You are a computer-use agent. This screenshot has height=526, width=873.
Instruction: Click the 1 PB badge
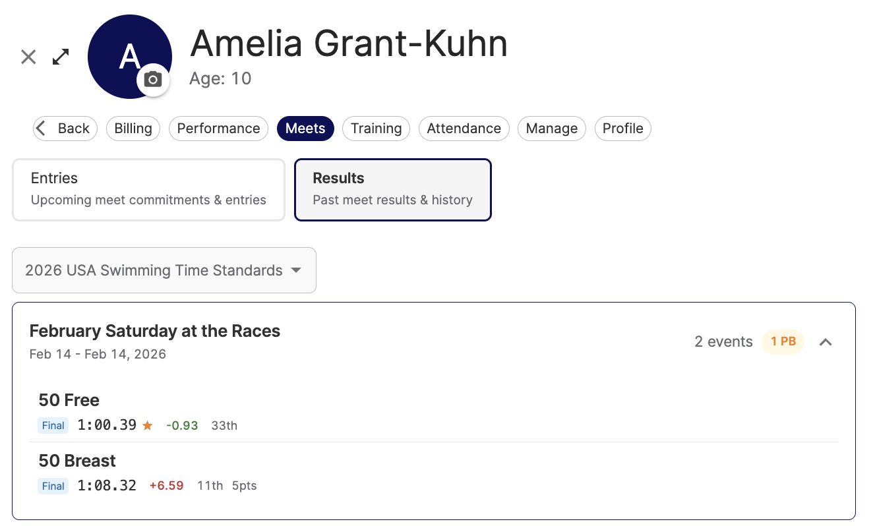(783, 342)
